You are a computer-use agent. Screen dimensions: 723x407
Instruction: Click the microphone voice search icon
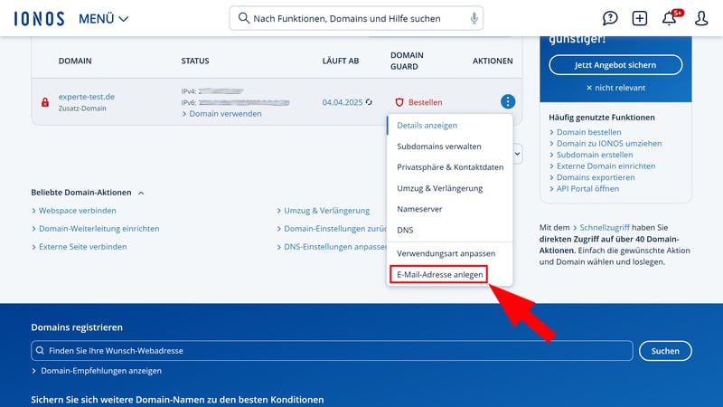click(x=474, y=18)
